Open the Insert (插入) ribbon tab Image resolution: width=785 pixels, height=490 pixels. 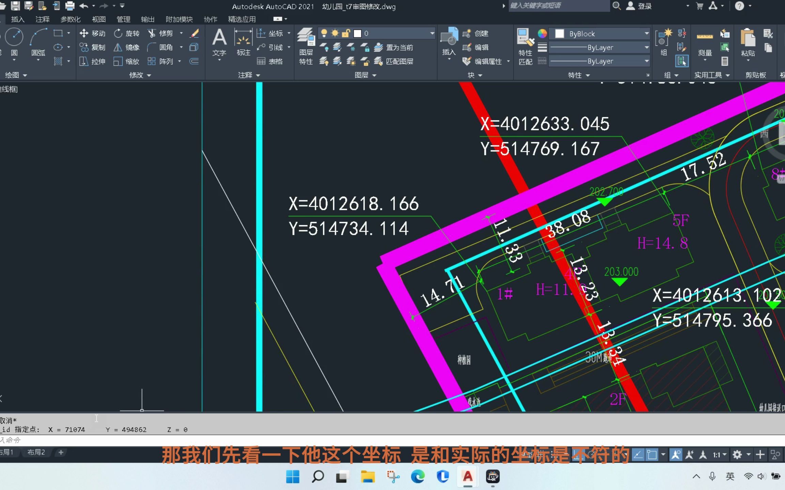pyautogui.click(x=18, y=19)
